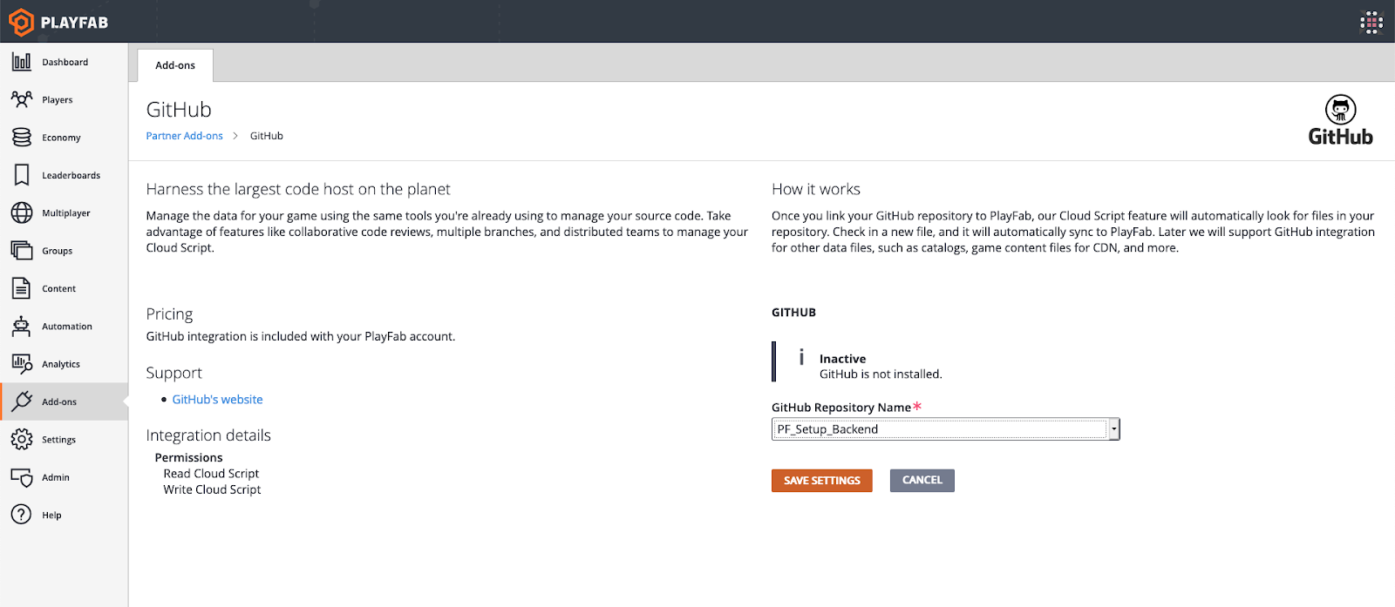Click the 'GitHub is not installed.' message
Viewport: 1395px width, 607px height.
pos(881,374)
